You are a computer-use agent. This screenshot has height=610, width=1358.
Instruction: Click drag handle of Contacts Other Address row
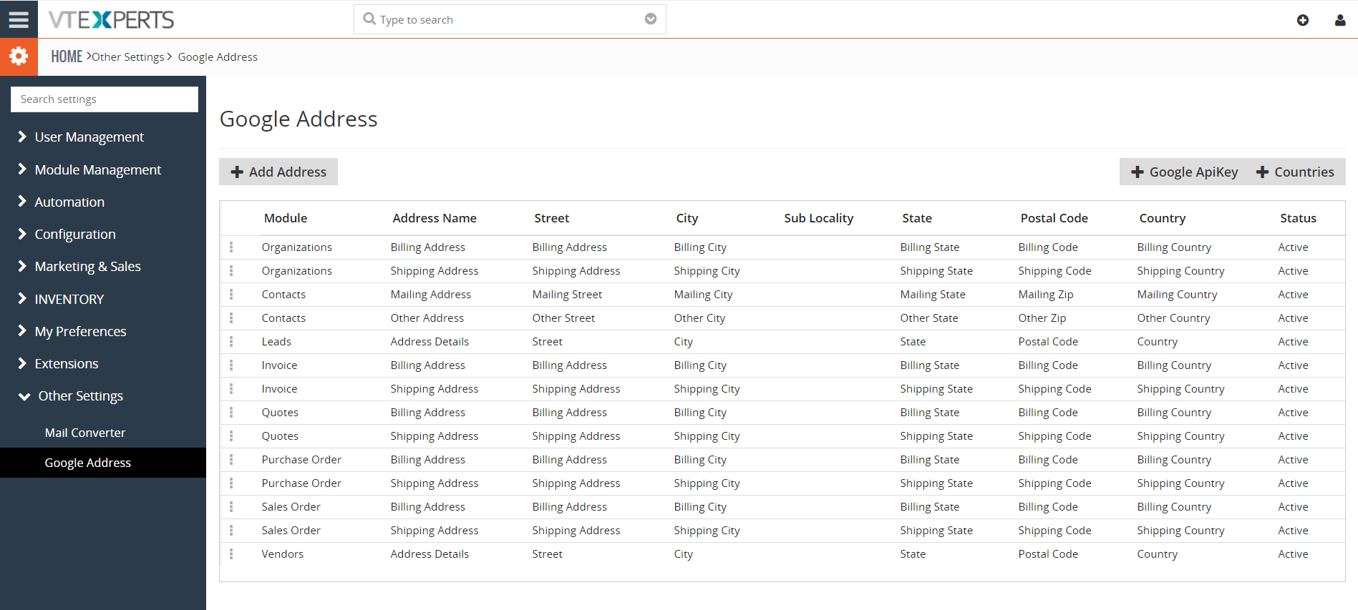(x=231, y=318)
